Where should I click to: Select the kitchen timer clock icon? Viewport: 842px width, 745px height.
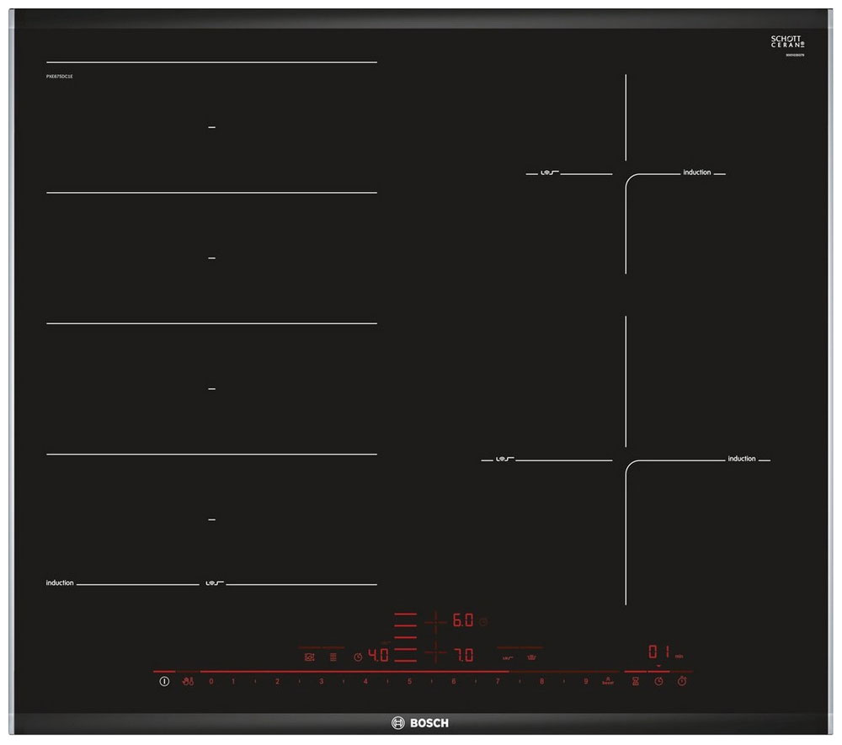click(658, 681)
